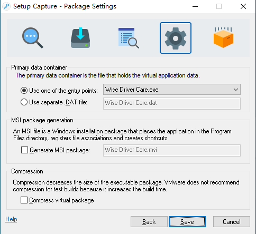This screenshot has height=234, width=256.
Task: Click the postscan document search icon
Action: tap(129, 38)
